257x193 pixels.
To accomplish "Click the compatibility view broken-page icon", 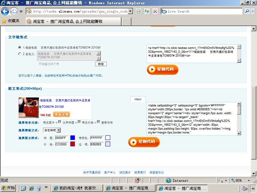I will pos(139,11).
